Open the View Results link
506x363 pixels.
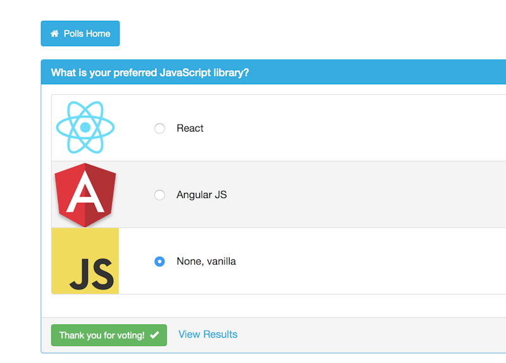[x=208, y=335]
